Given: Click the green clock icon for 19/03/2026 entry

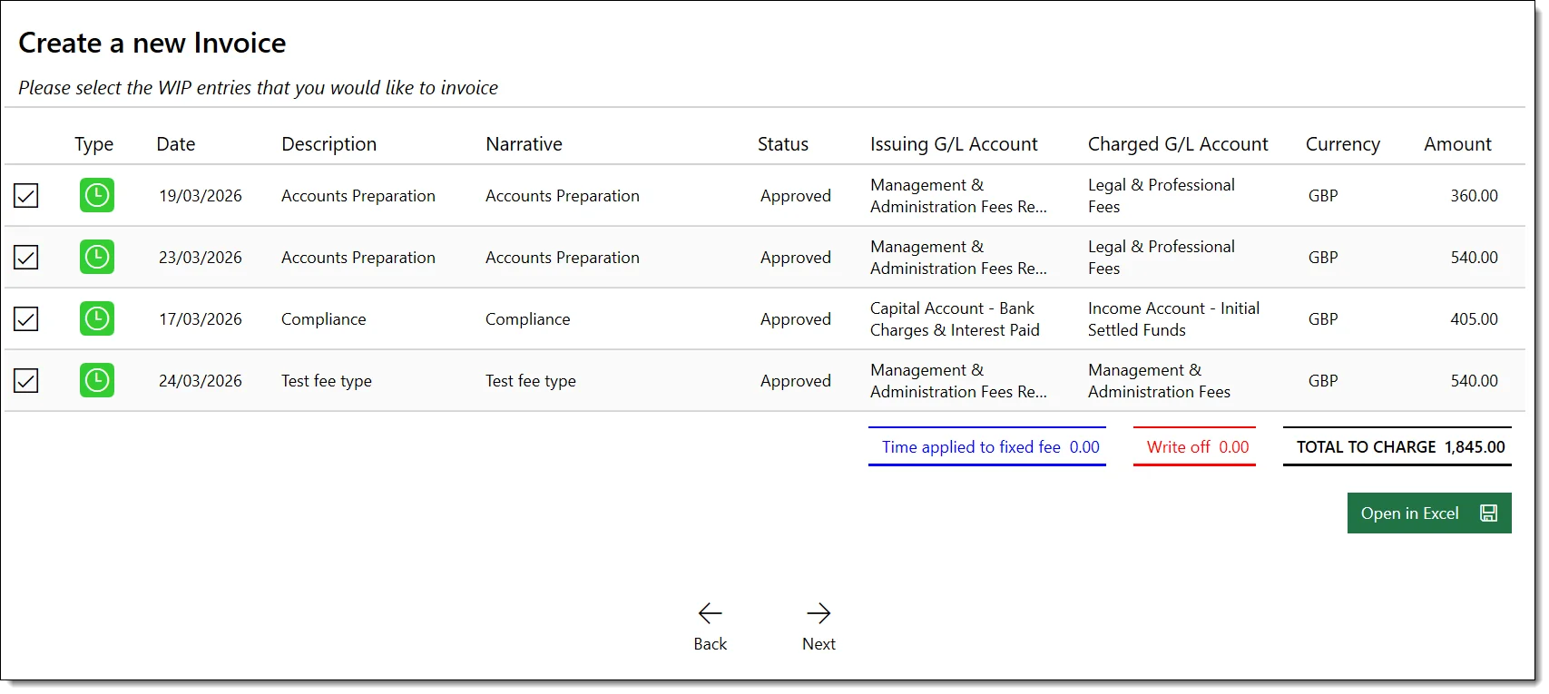Looking at the screenshot, I should 97,195.
